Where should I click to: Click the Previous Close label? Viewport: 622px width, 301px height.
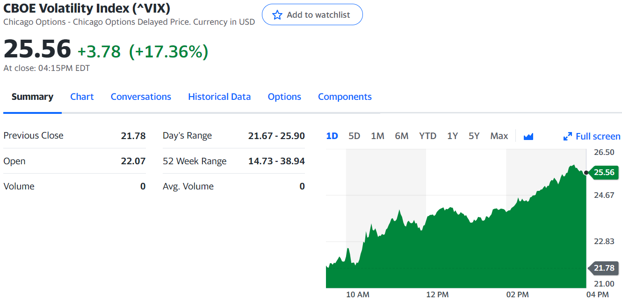coord(33,135)
